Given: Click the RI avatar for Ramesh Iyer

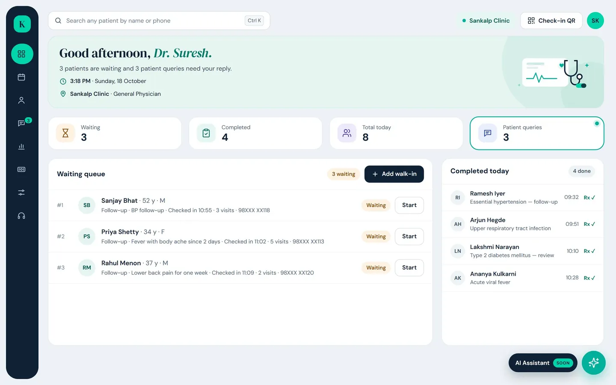Looking at the screenshot, I should click(458, 198).
